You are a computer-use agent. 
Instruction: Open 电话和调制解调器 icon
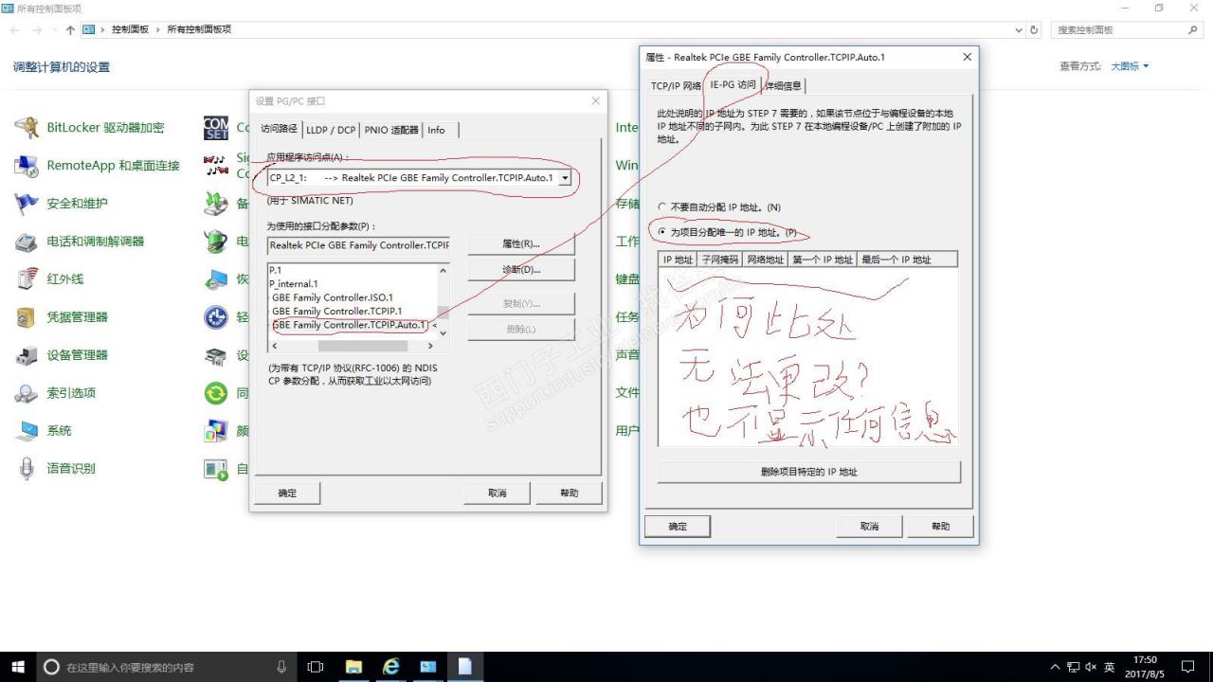point(27,241)
